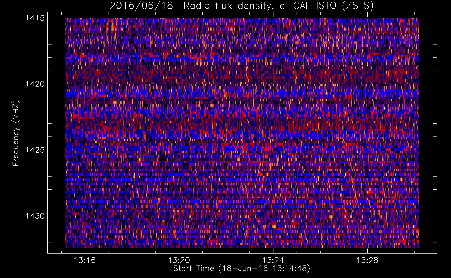This screenshot has height=278, width=451.
Task: Click the 13:20 time axis label
Action: [179, 260]
